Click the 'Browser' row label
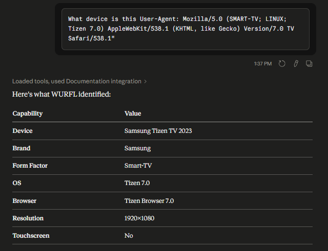Screen dimensions: 328x251 pyautogui.click(x=25, y=201)
